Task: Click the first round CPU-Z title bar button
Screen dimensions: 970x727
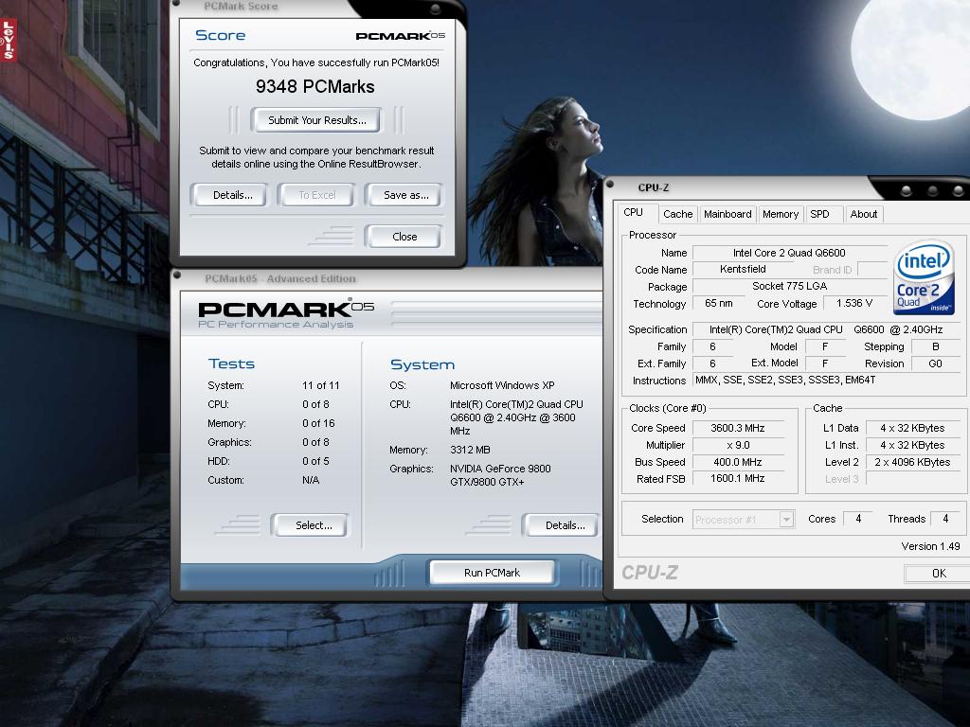Action: click(906, 191)
